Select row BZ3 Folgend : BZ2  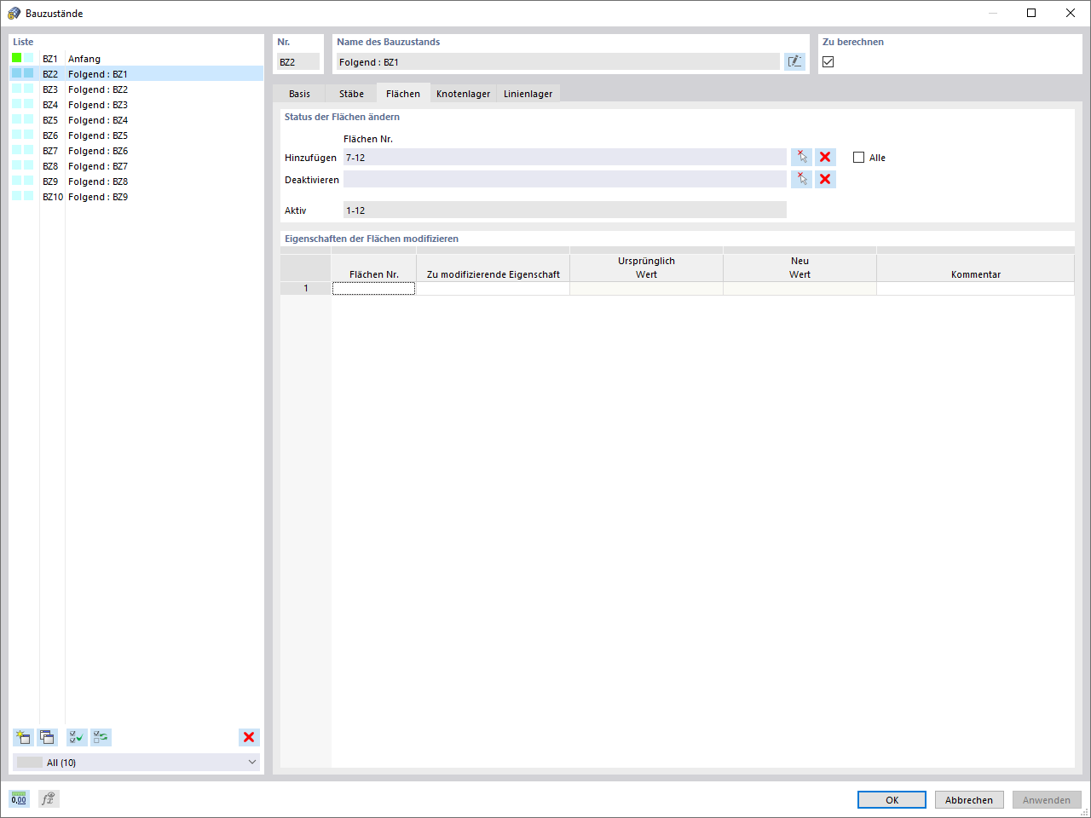coord(136,89)
